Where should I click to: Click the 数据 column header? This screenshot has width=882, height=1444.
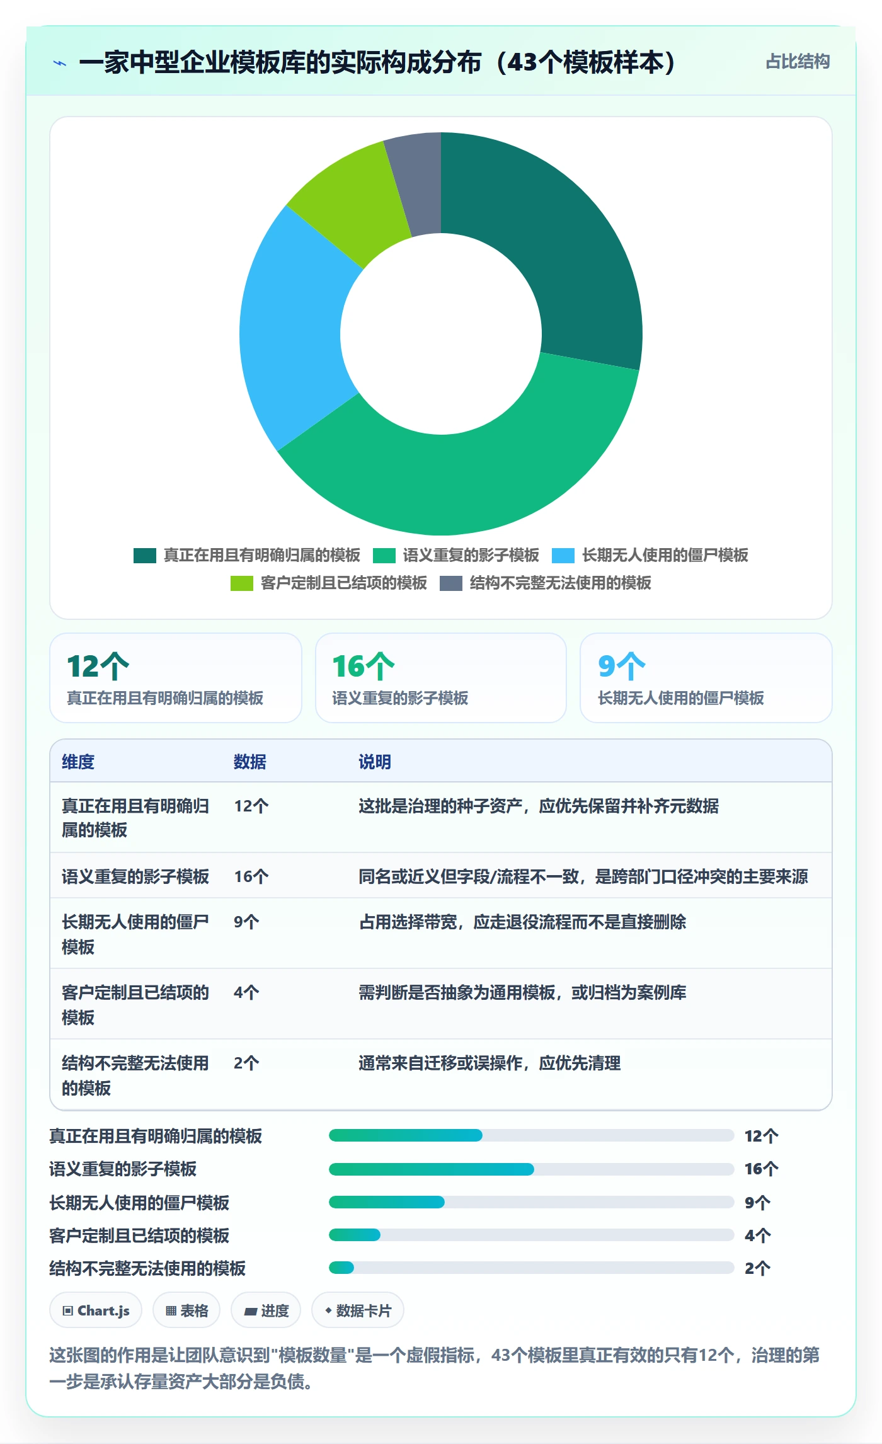point(250,762)
